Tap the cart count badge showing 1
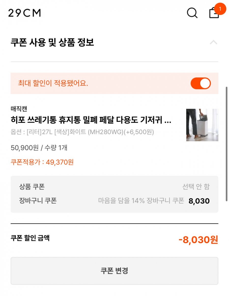This screenshot has width=229, height=296. click(x=220, y=9)
